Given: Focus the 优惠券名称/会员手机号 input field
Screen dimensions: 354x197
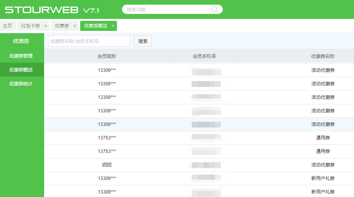Looking at the screenshot, I should tap(89, 41).
